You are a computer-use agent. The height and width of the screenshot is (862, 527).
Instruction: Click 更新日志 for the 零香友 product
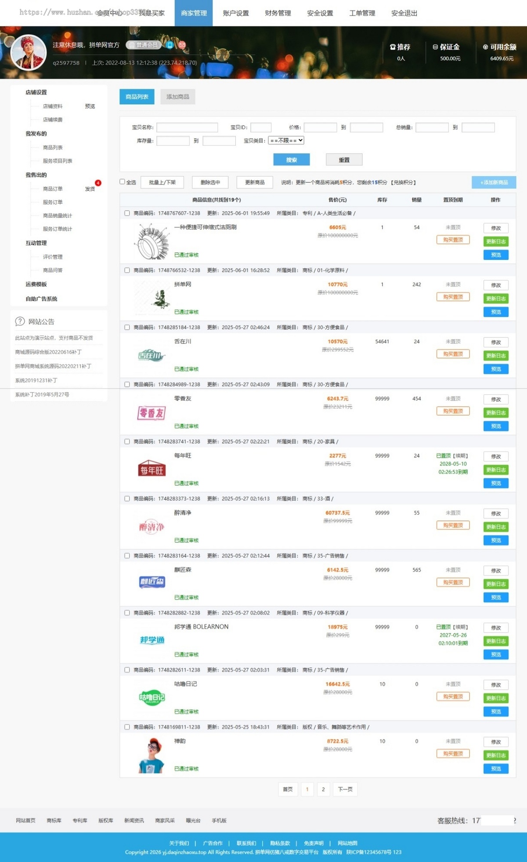click(496, 413)
